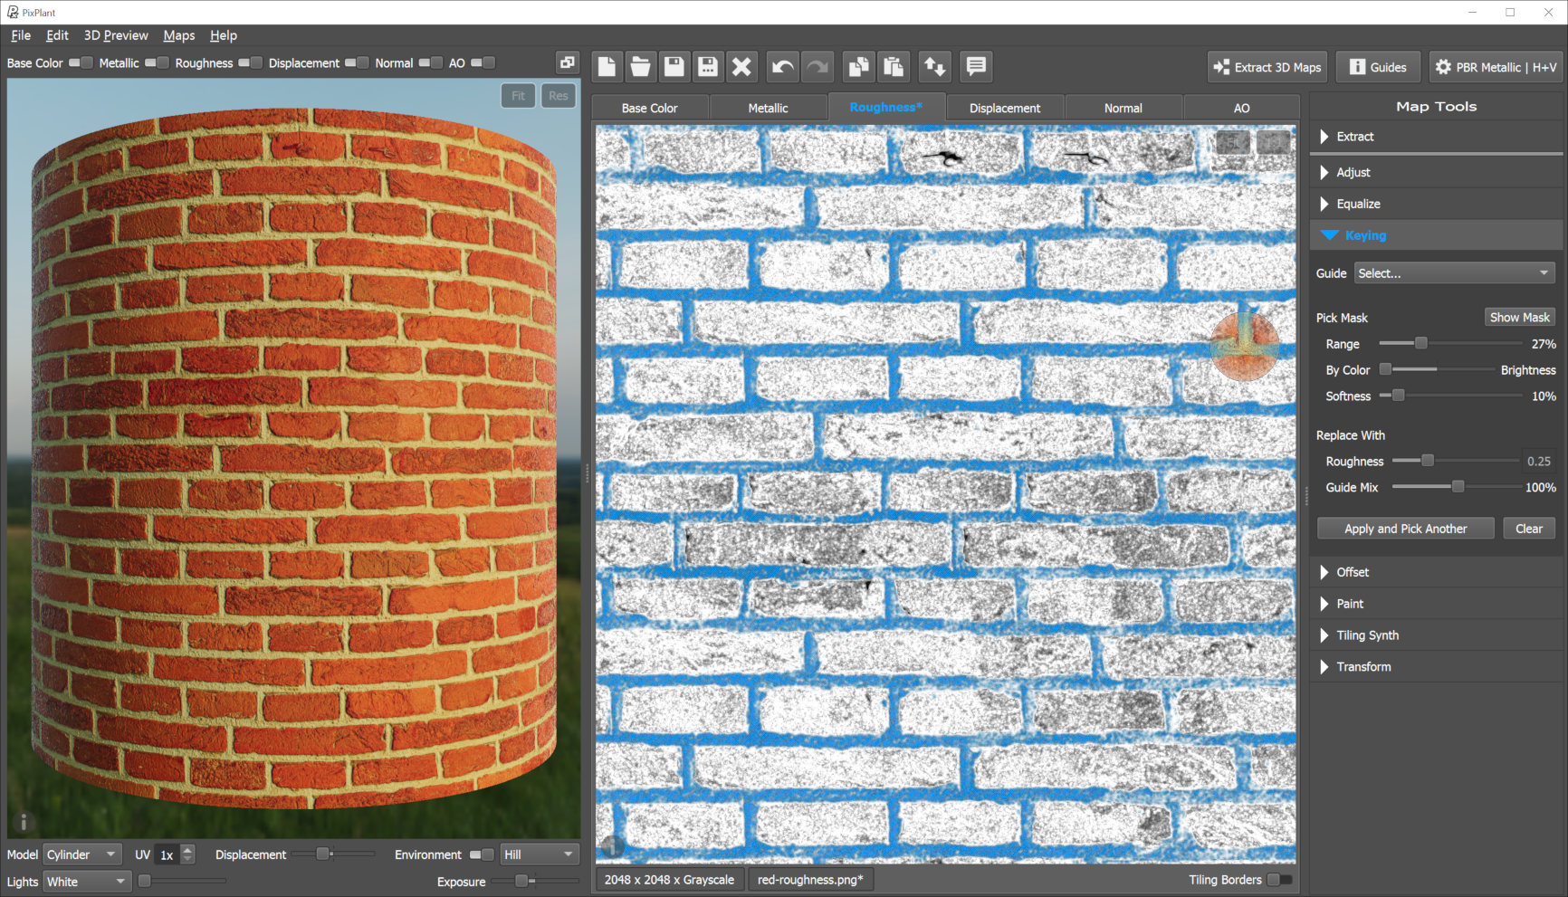Switch to the Displacement tab

pos(1004,108)
